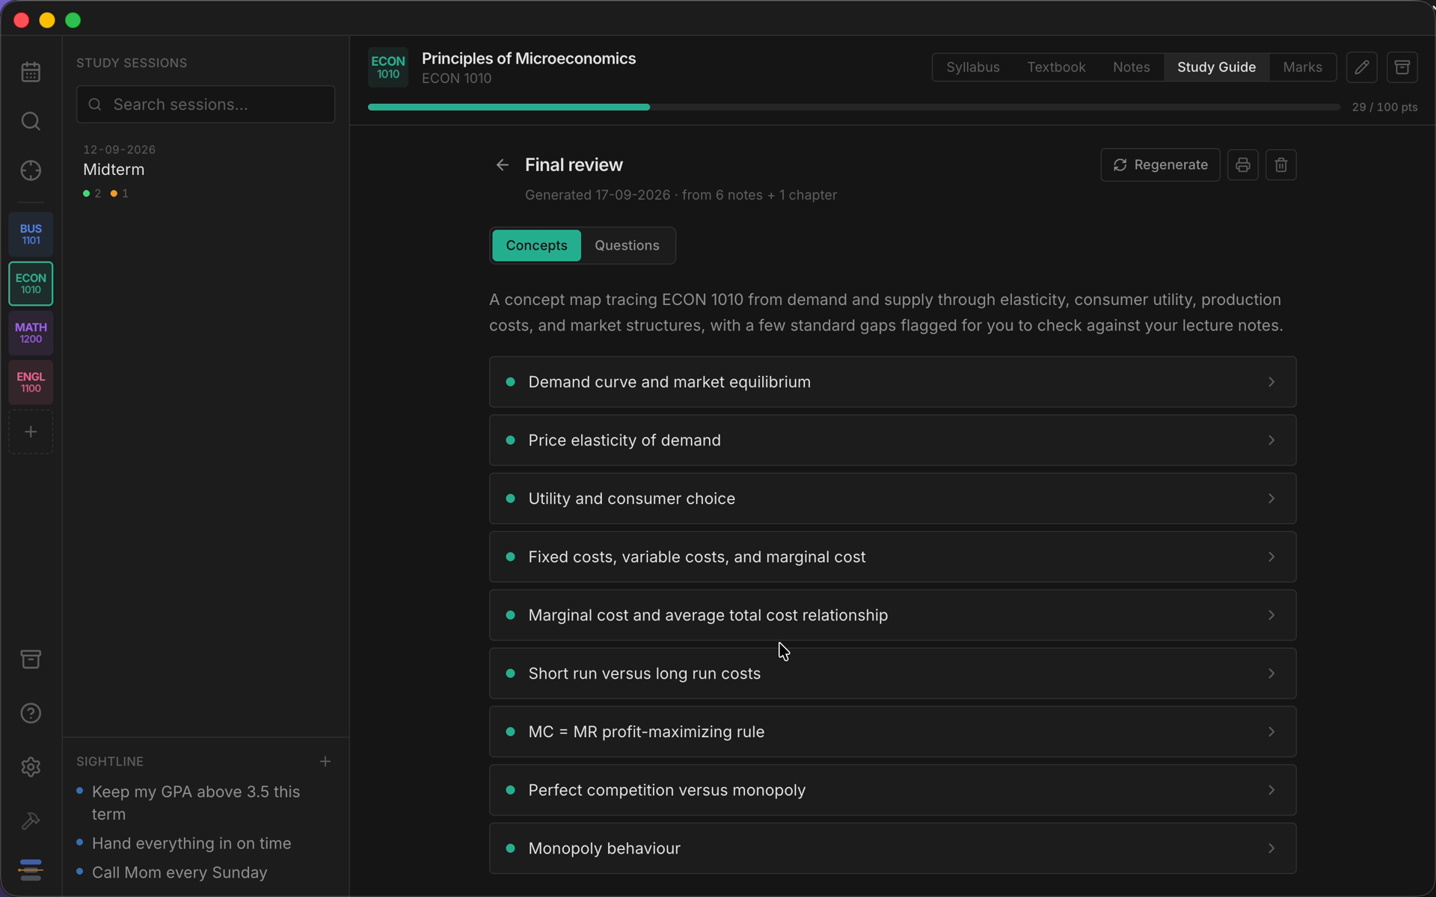Image resolution: width=1436 pixels, height=897 pixels.
Task: Print the Final review study guide
Action: 1243,164
